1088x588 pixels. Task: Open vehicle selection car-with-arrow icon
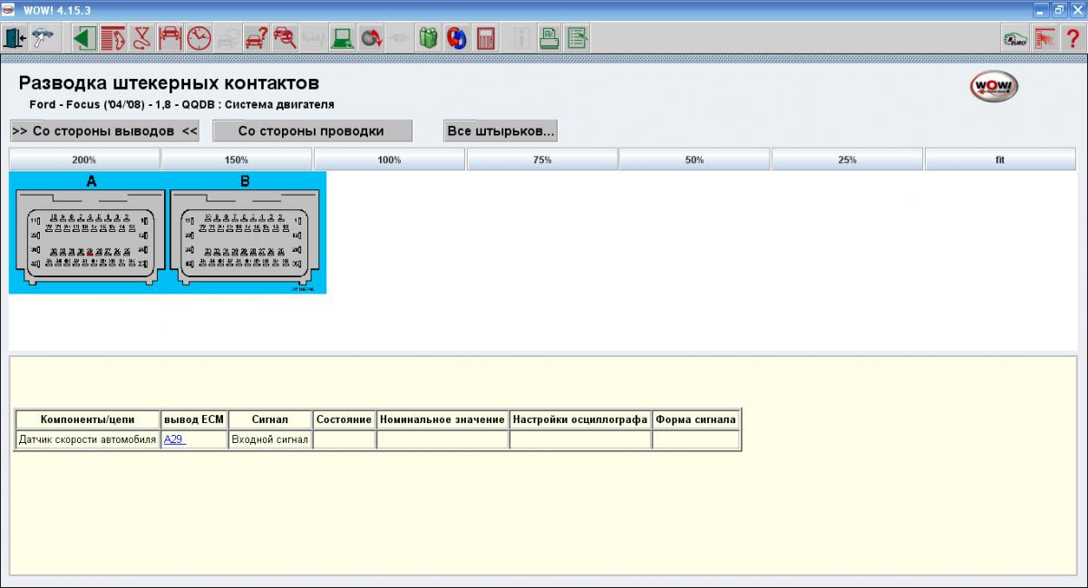(x=43, y=38)
